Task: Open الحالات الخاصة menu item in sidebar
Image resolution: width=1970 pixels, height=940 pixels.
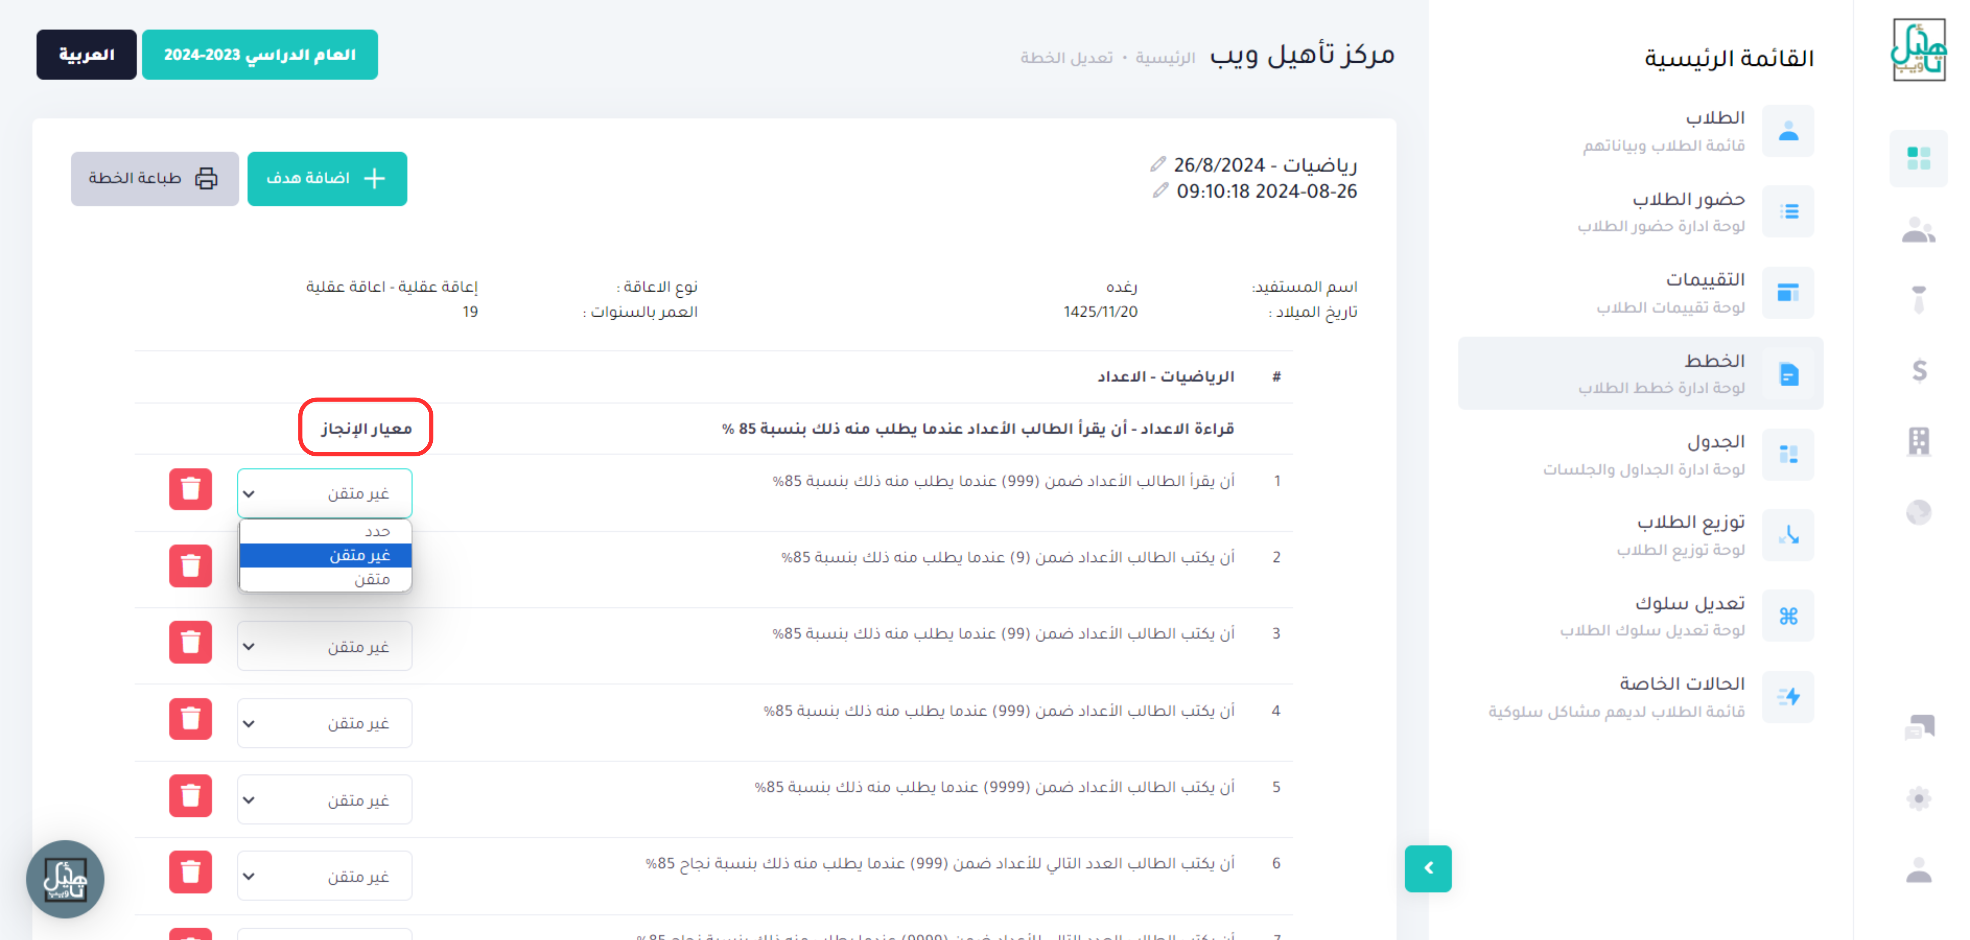Action: click(x=1640, y=697)
